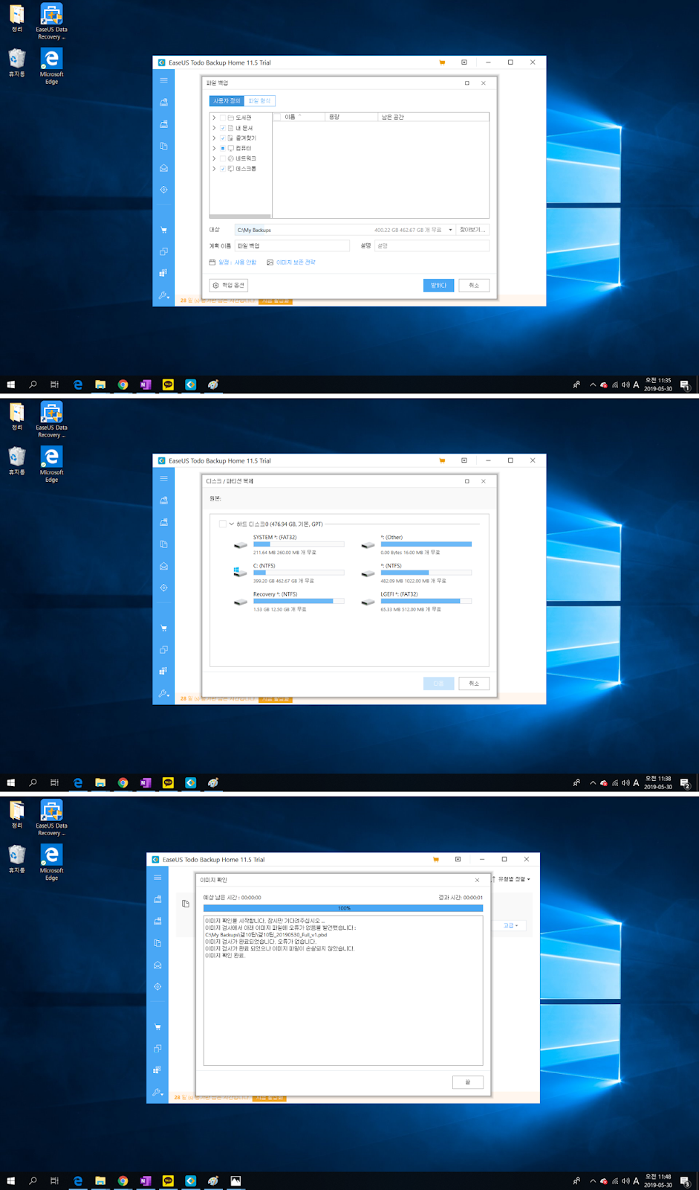Open hamburger menu beside the 파일 백업 dialog

(163, 80)
